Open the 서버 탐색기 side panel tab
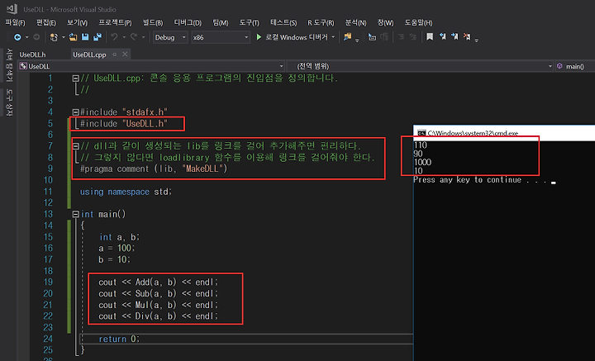 [9, 65]
